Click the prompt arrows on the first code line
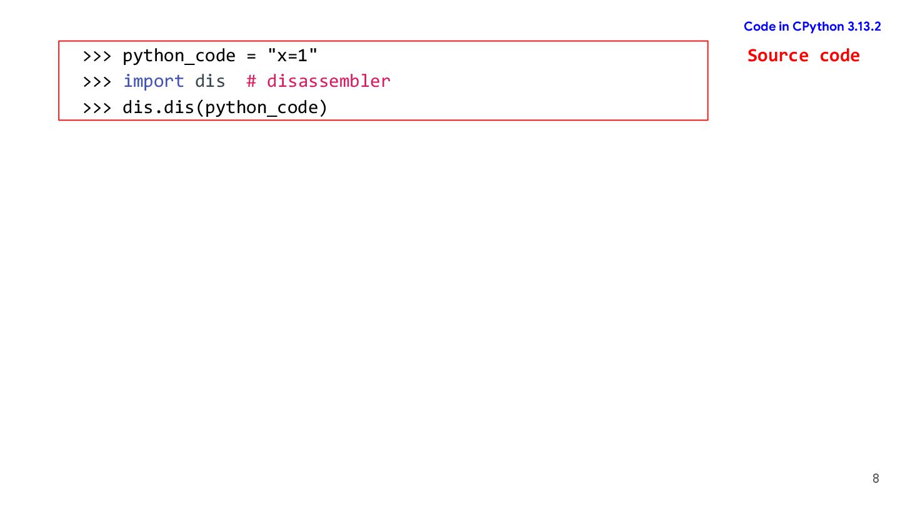Viewport: 900px width, 506px height. tap(97, 56)
